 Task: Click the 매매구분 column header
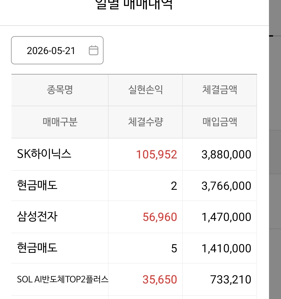(x=60, y=122)
